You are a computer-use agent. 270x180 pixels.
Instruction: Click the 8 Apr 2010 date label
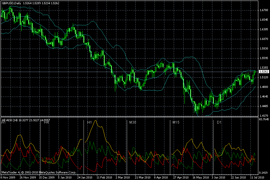coord(161,177)
